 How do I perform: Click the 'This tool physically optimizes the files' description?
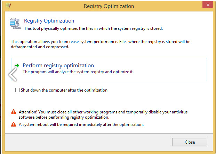click(x=93, y=28)
